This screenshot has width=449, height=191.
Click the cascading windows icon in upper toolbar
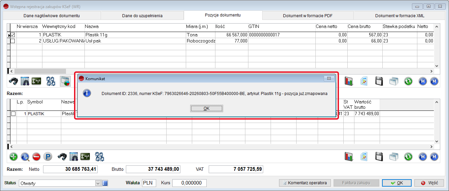pyautogui.click(x=394, y=81)
